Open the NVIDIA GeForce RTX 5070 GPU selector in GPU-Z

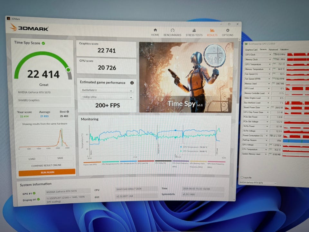click(258, 183)
